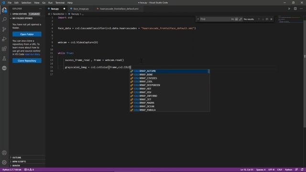Expand Replace mode in Find widget
Viewport: 306px width, 172px height.
tap(198, 19)
